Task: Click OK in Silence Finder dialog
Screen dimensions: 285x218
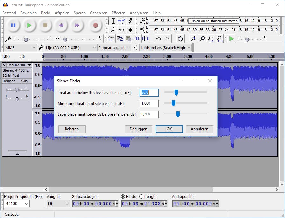Action: (x=169, y=129)
